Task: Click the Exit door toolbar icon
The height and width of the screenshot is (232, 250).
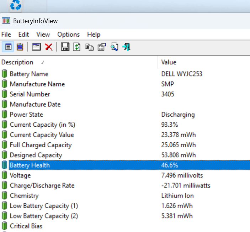Action: (x=126, y=47)
